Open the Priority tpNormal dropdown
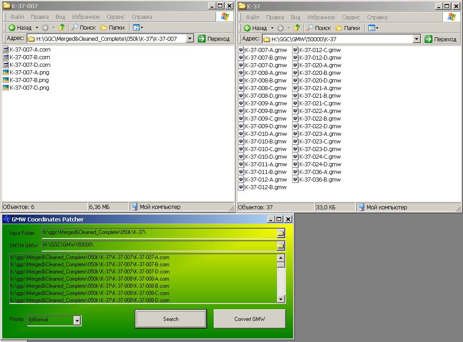463x342 pixels. point(77,320)
